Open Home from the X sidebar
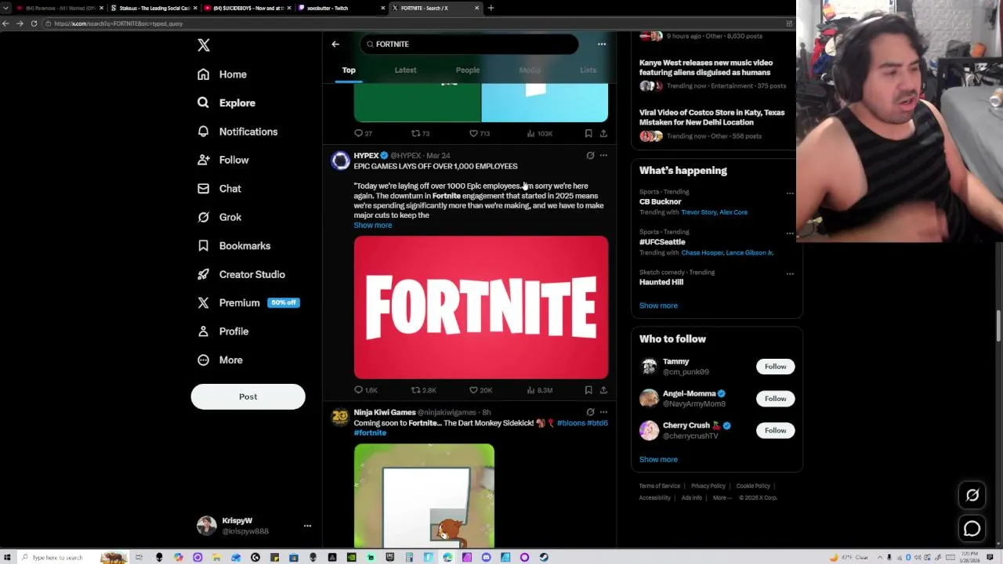Screen dimensions: 1003x564 click(x=223, y=74)
